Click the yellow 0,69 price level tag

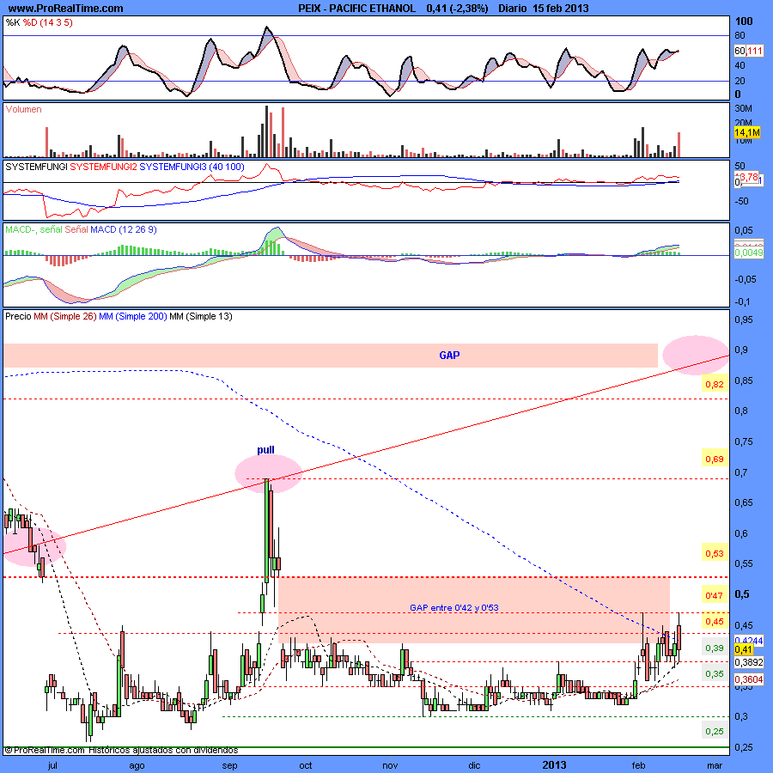click(x=714, y=460)
